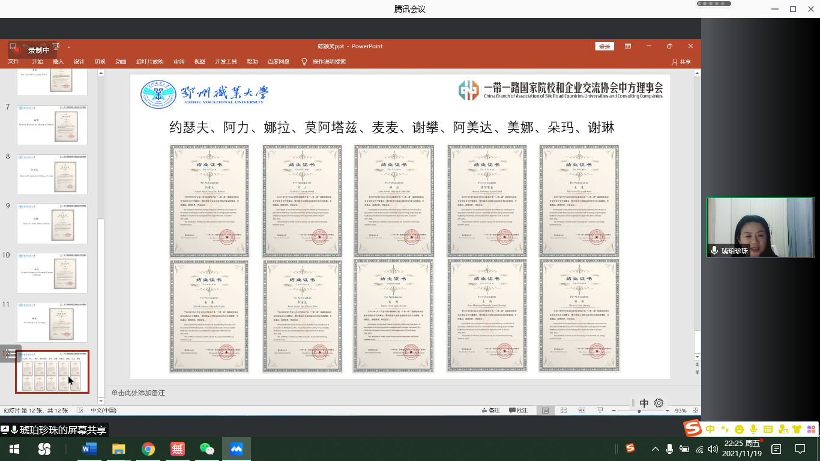Open Google Chrome from the taskbar
820x461 pixels.
click(x=148, y=449)
